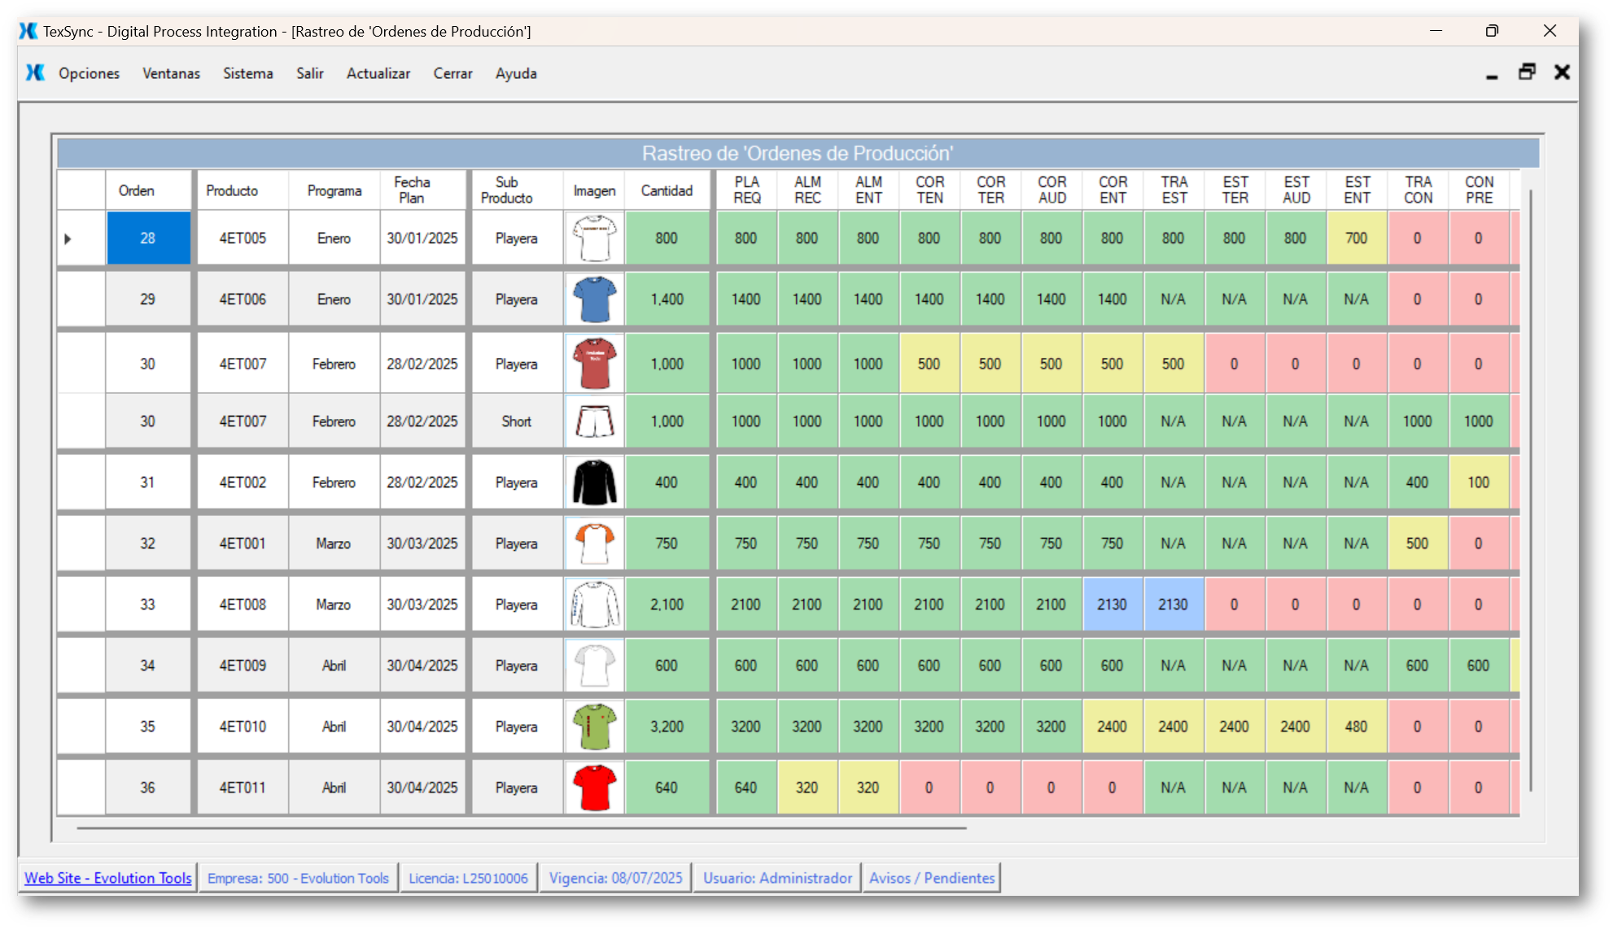Open the Web Site - Evolution Tools link
This screenshot has height=930, width=1613.
[108, 878]
